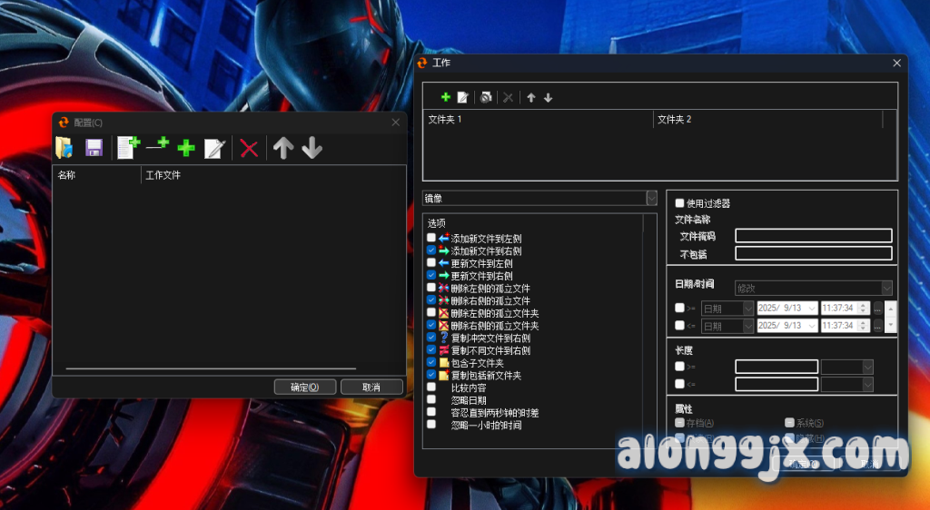Click the 取消 button in 配置 window
930x510 pixels.
click(371, 387)
